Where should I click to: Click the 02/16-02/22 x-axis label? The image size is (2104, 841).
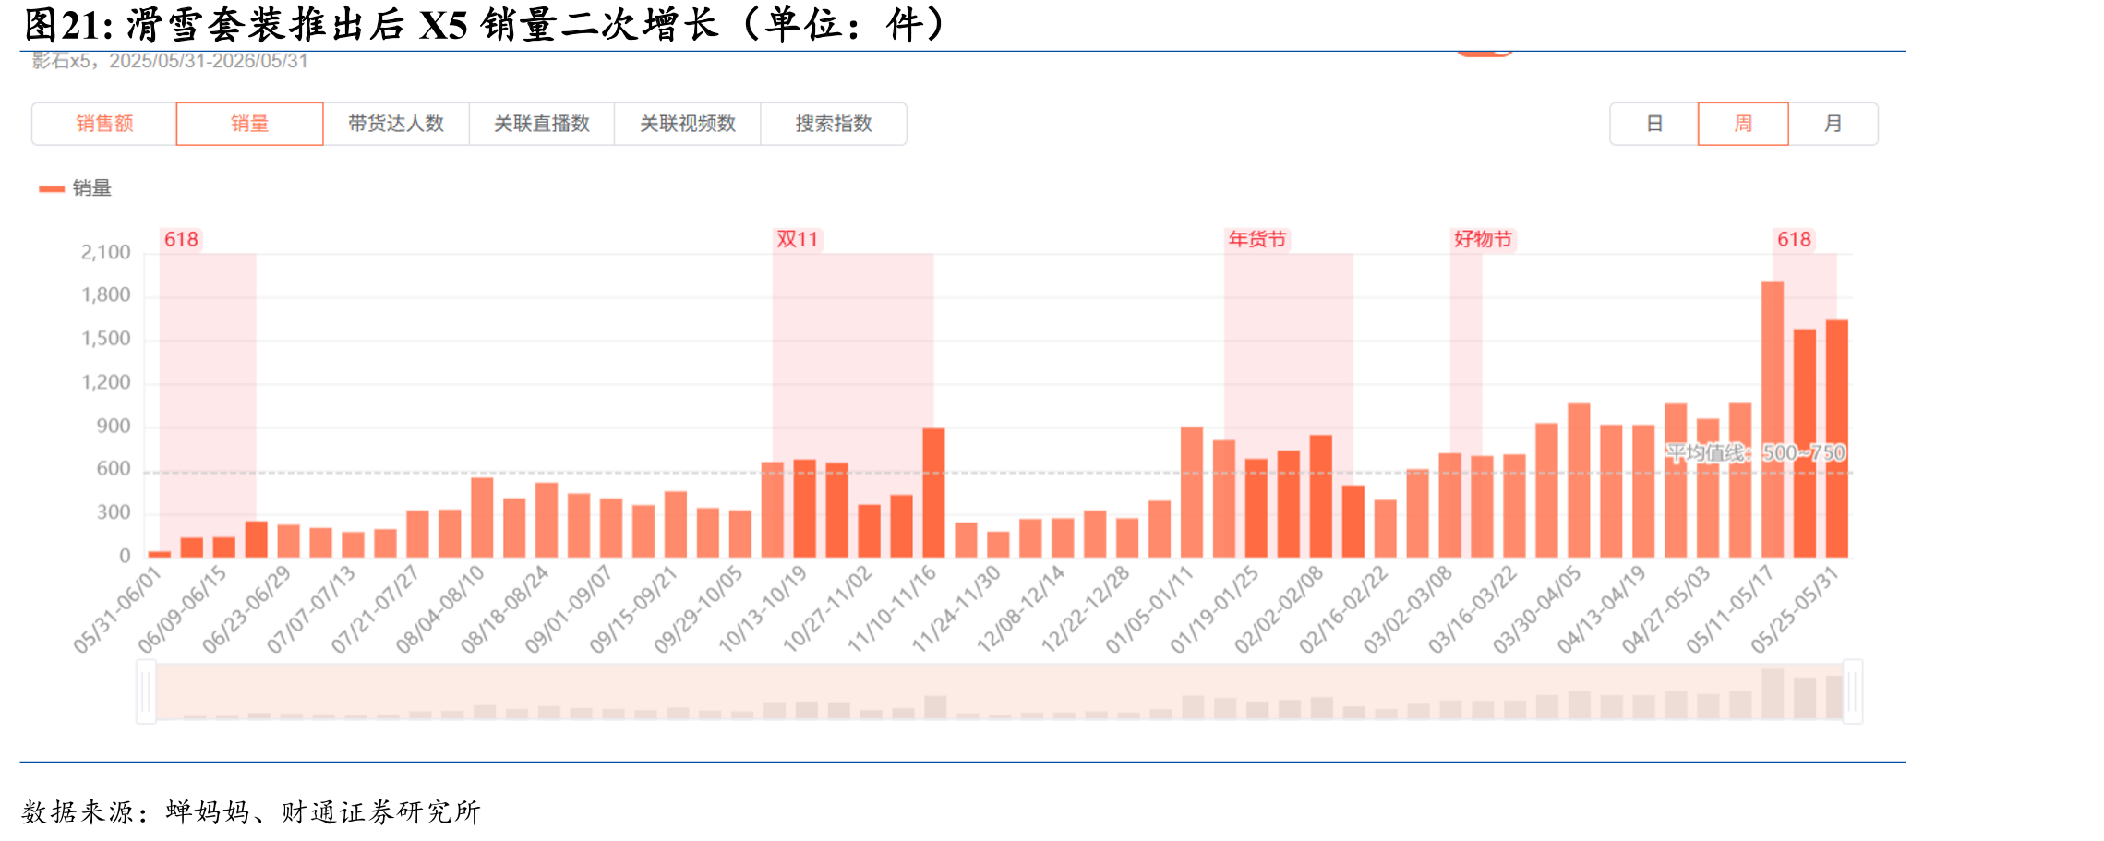click(x=1344, y=610)
